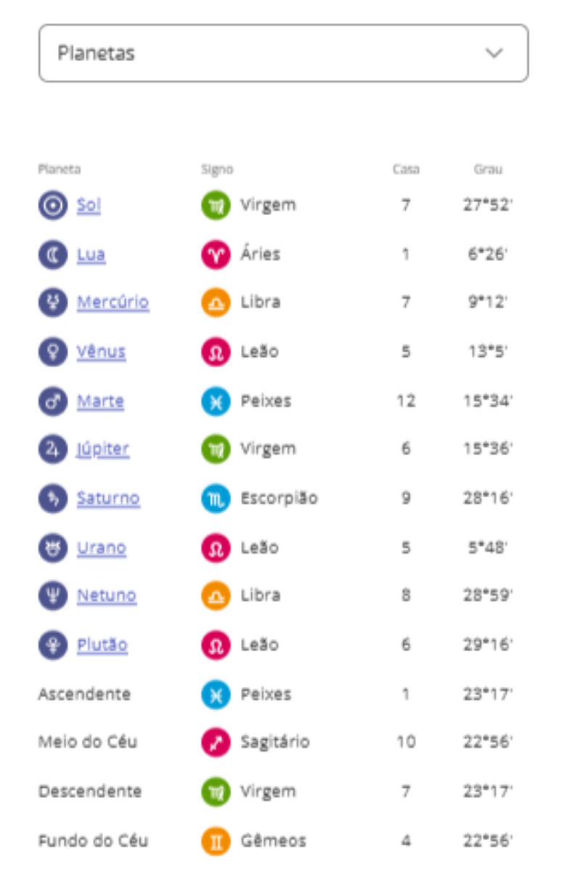Viewport: 562px width, 878px height.
Task: Click the Escorpião sign icon
Action: [x=216, y=499]
